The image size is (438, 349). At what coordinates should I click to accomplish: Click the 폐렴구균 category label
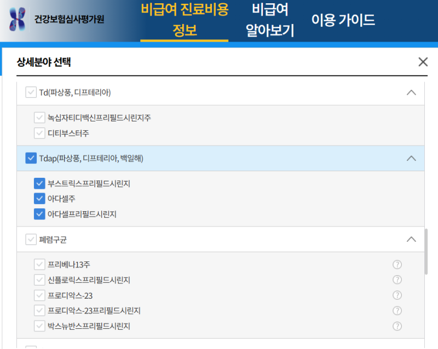click(x=53, y=240)
